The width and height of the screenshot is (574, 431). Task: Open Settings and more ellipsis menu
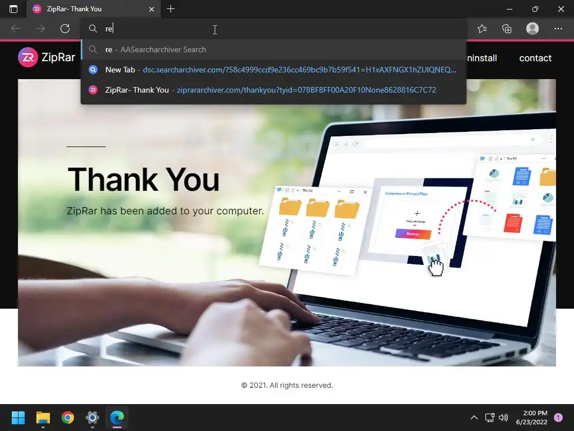(558, 29)
